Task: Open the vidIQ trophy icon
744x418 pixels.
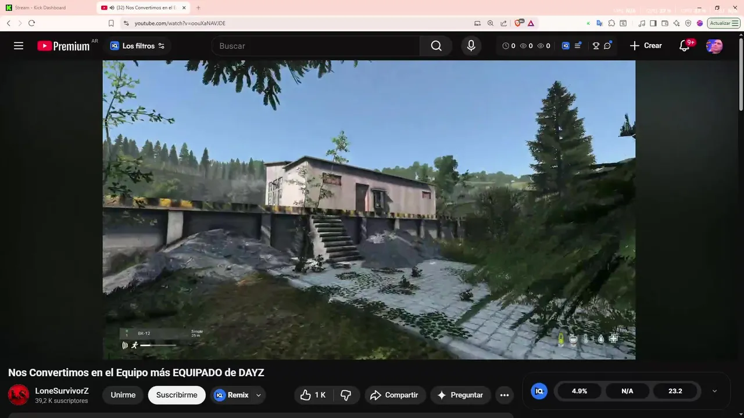Action: click(x=596, y=46)
